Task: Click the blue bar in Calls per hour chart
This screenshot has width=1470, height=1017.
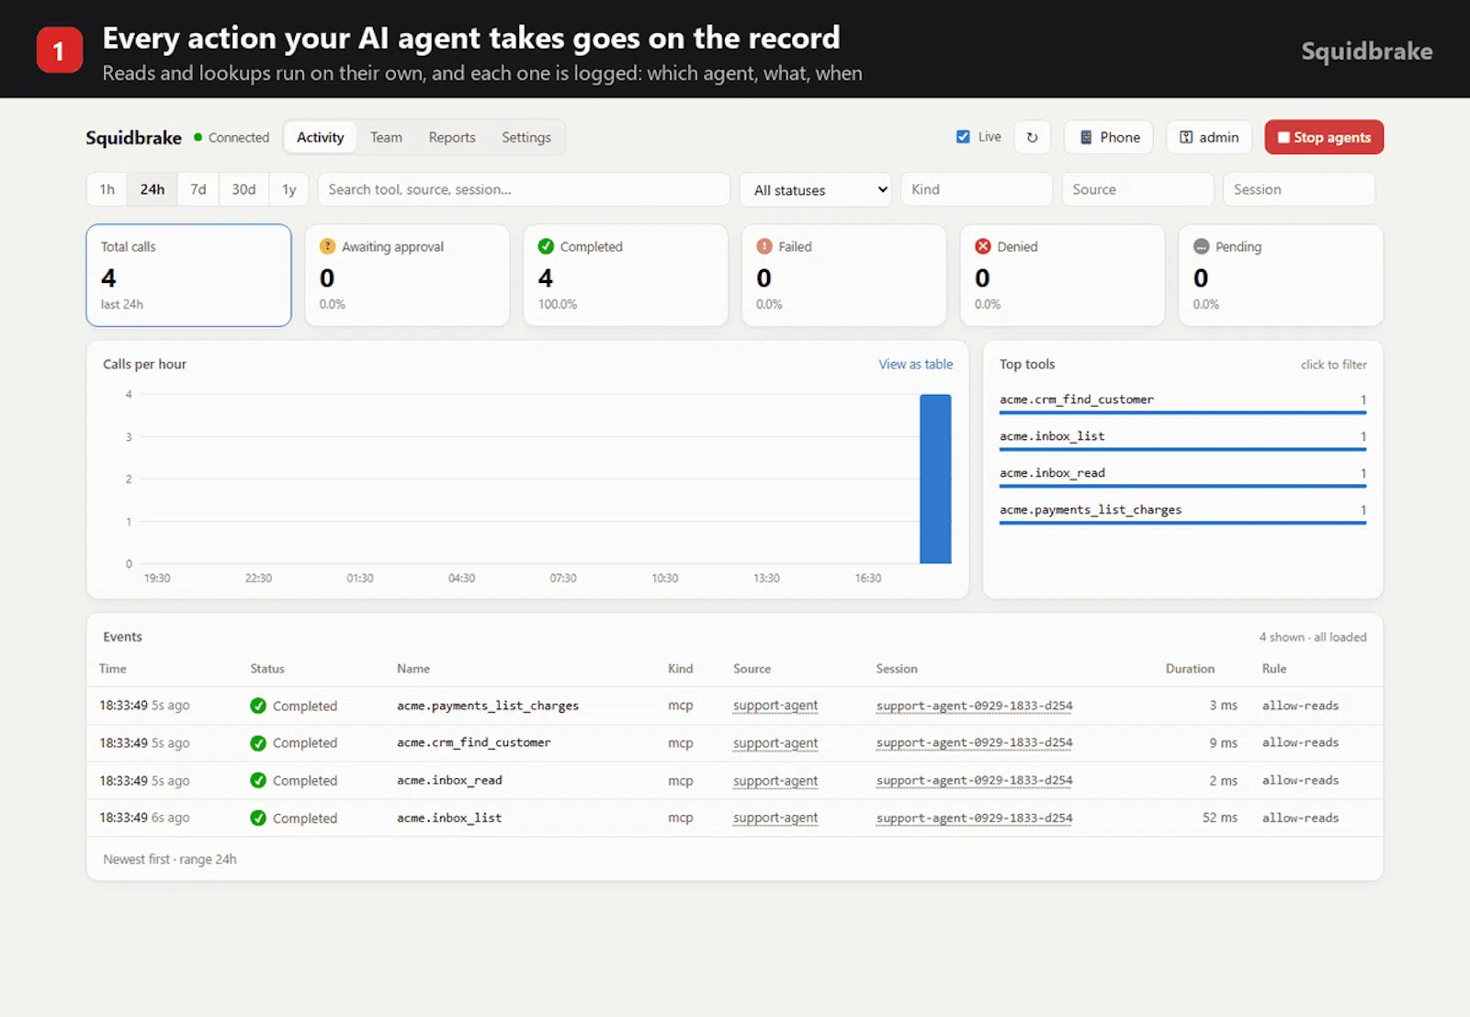Action: pos(935,479)
